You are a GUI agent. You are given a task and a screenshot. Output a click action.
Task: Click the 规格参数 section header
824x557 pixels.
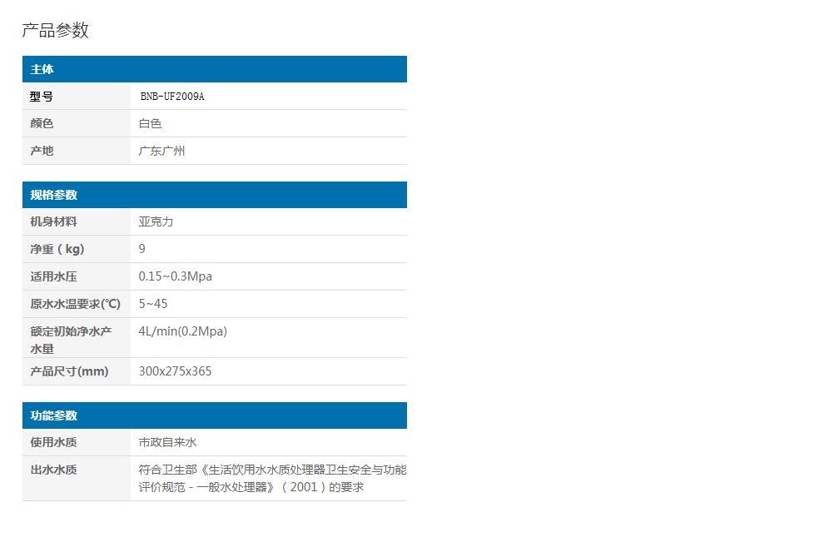[54, 195]
